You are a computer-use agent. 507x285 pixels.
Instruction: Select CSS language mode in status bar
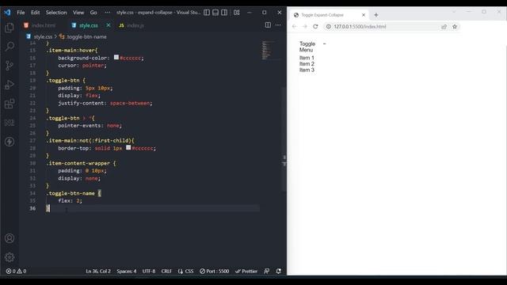pyautogui.click(x=185, y=271)
